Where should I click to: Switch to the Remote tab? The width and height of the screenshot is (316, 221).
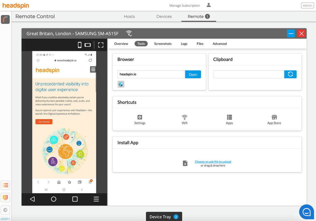[198, 17]
